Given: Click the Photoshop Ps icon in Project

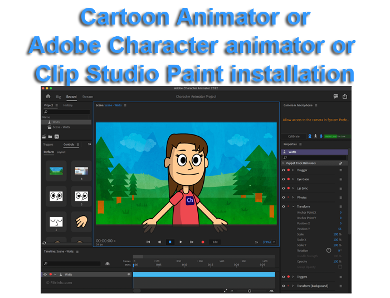Looking at the screenshot, I should point(57,137).
